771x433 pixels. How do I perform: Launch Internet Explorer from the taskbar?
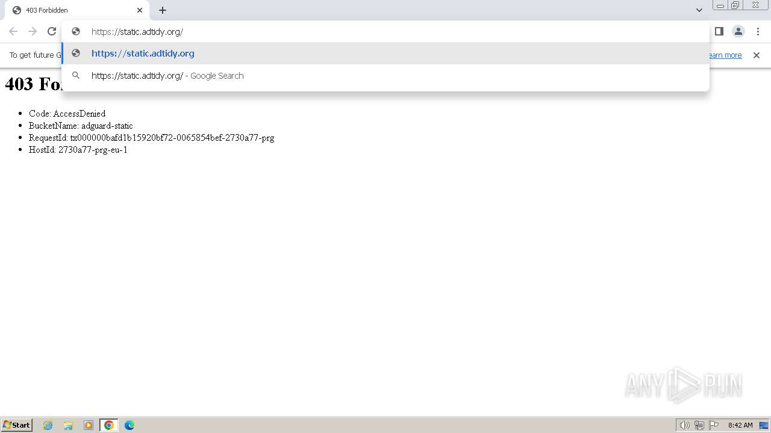click(48, 425)
